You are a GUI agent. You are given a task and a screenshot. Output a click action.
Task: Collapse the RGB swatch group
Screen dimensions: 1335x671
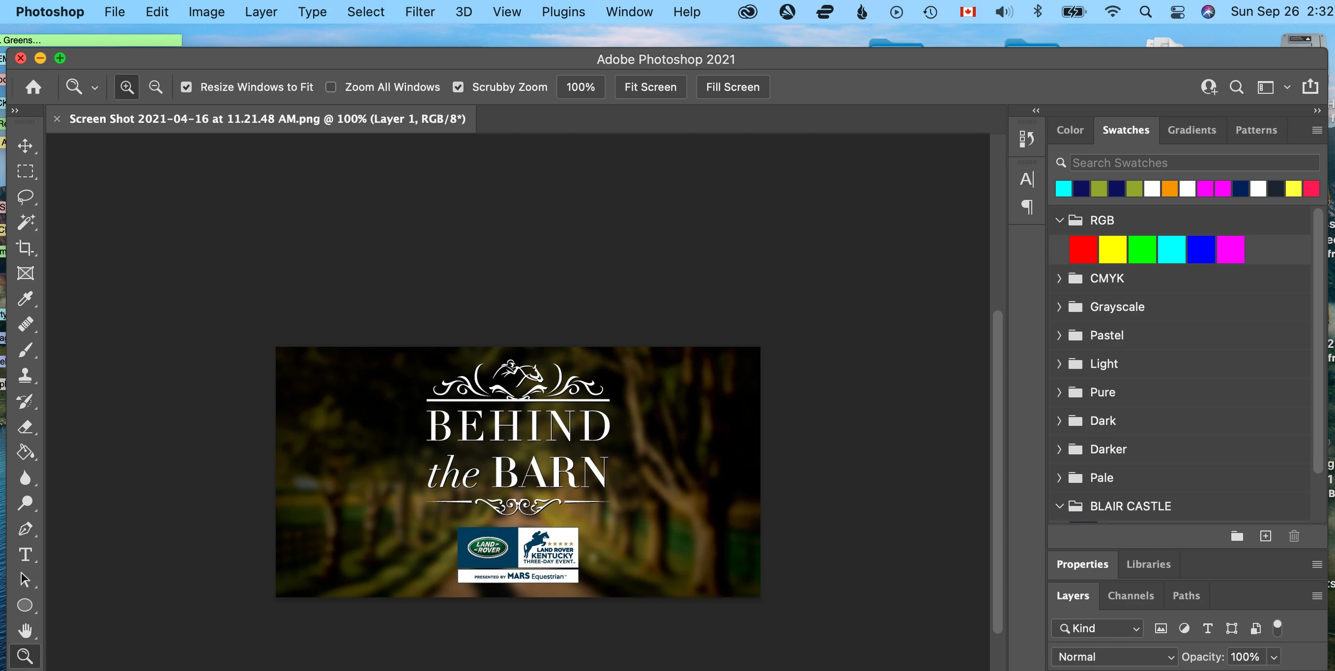tap(1059, 221)
